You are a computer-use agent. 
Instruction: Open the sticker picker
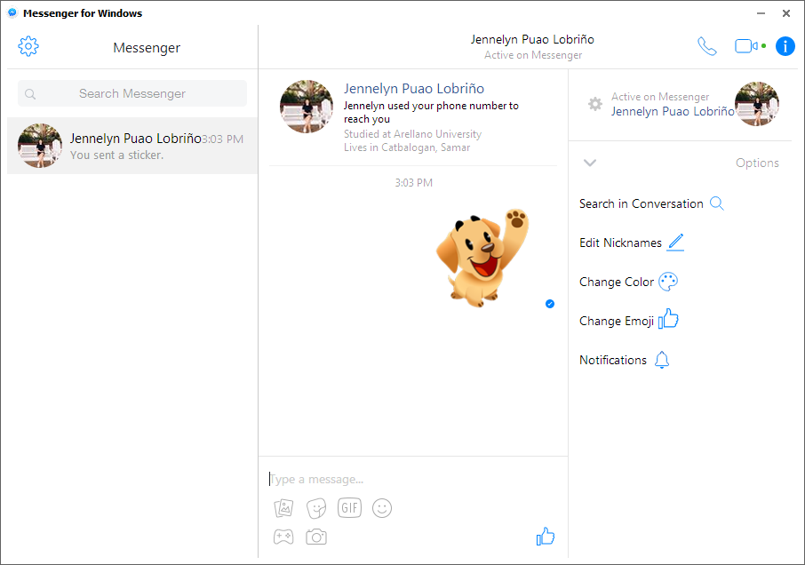pyautogui.click(x=316, y=507)
